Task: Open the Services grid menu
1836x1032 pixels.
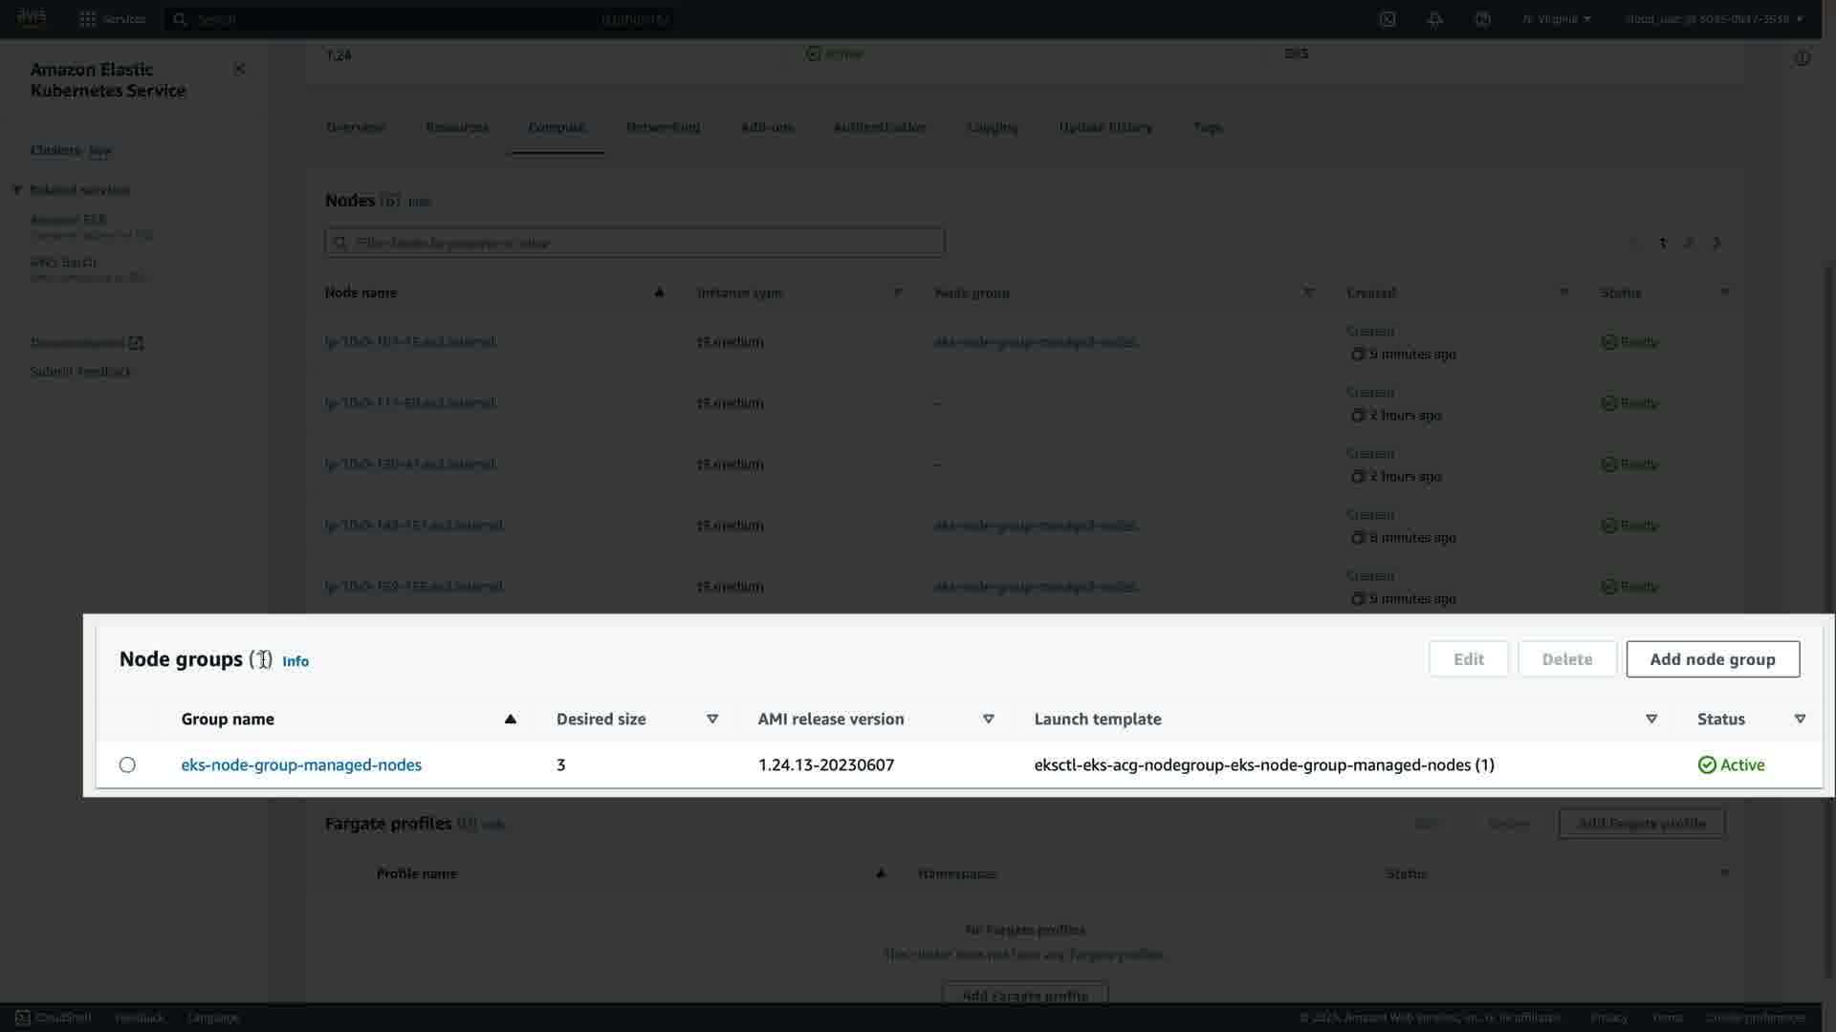Action: 88,19
